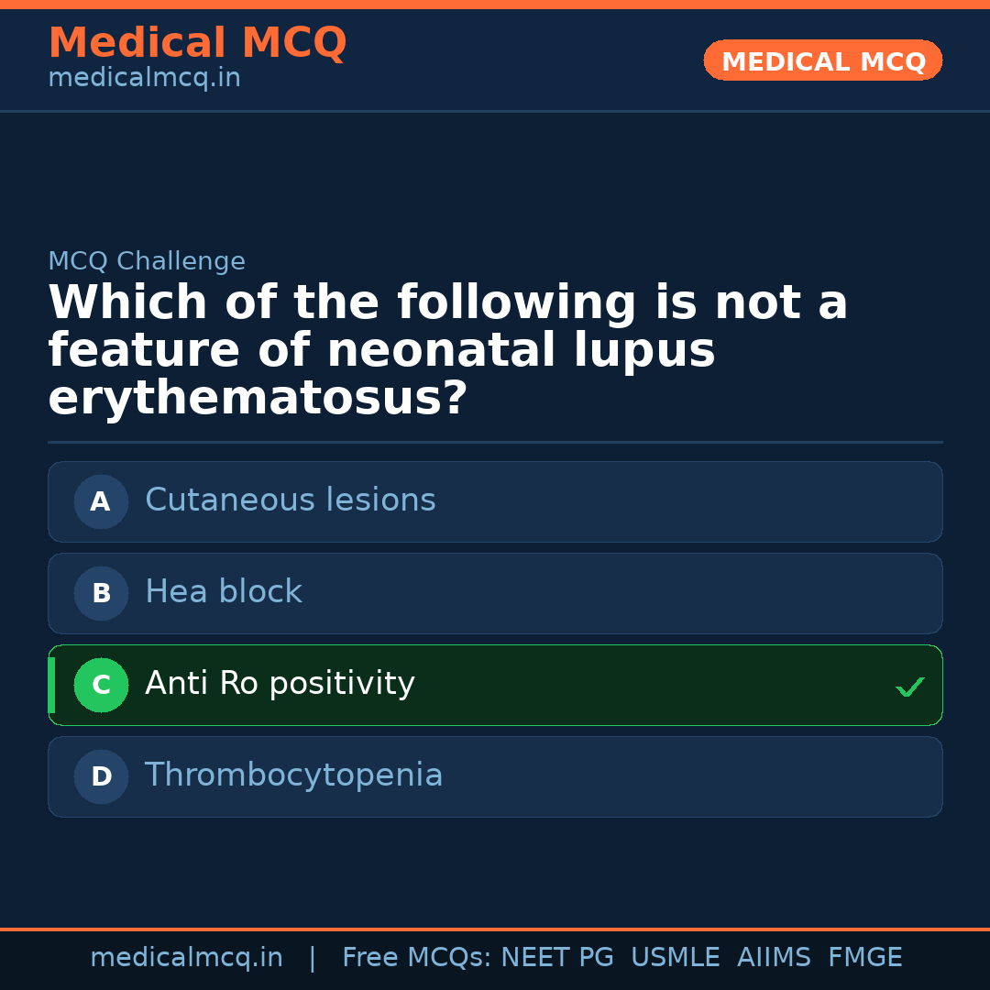This screenshot has height=990, width=990.
Task: Choose the "Thrombocytopenia" answer text
Action: [x=293, y=775]
